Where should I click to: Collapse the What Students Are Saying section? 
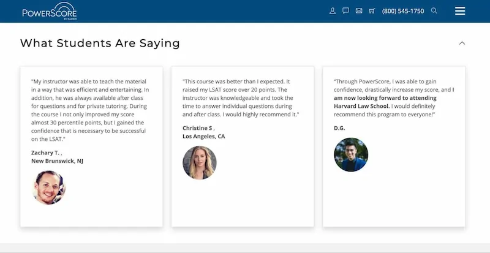pyautogui.click(x=462, y=43)
